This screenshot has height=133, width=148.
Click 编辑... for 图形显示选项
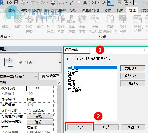coord(40,122)
